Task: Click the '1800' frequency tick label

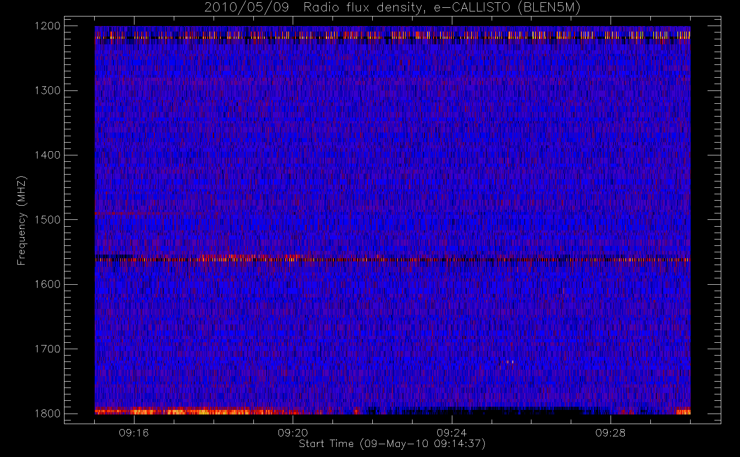Action: point(48,414)
